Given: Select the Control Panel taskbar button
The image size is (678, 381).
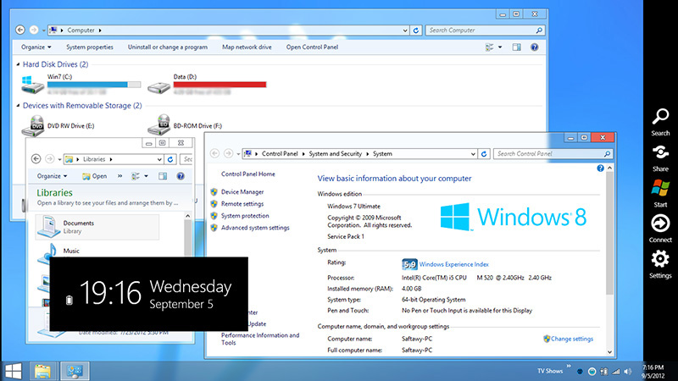Looking at the screenshot, I should point(75,371).
